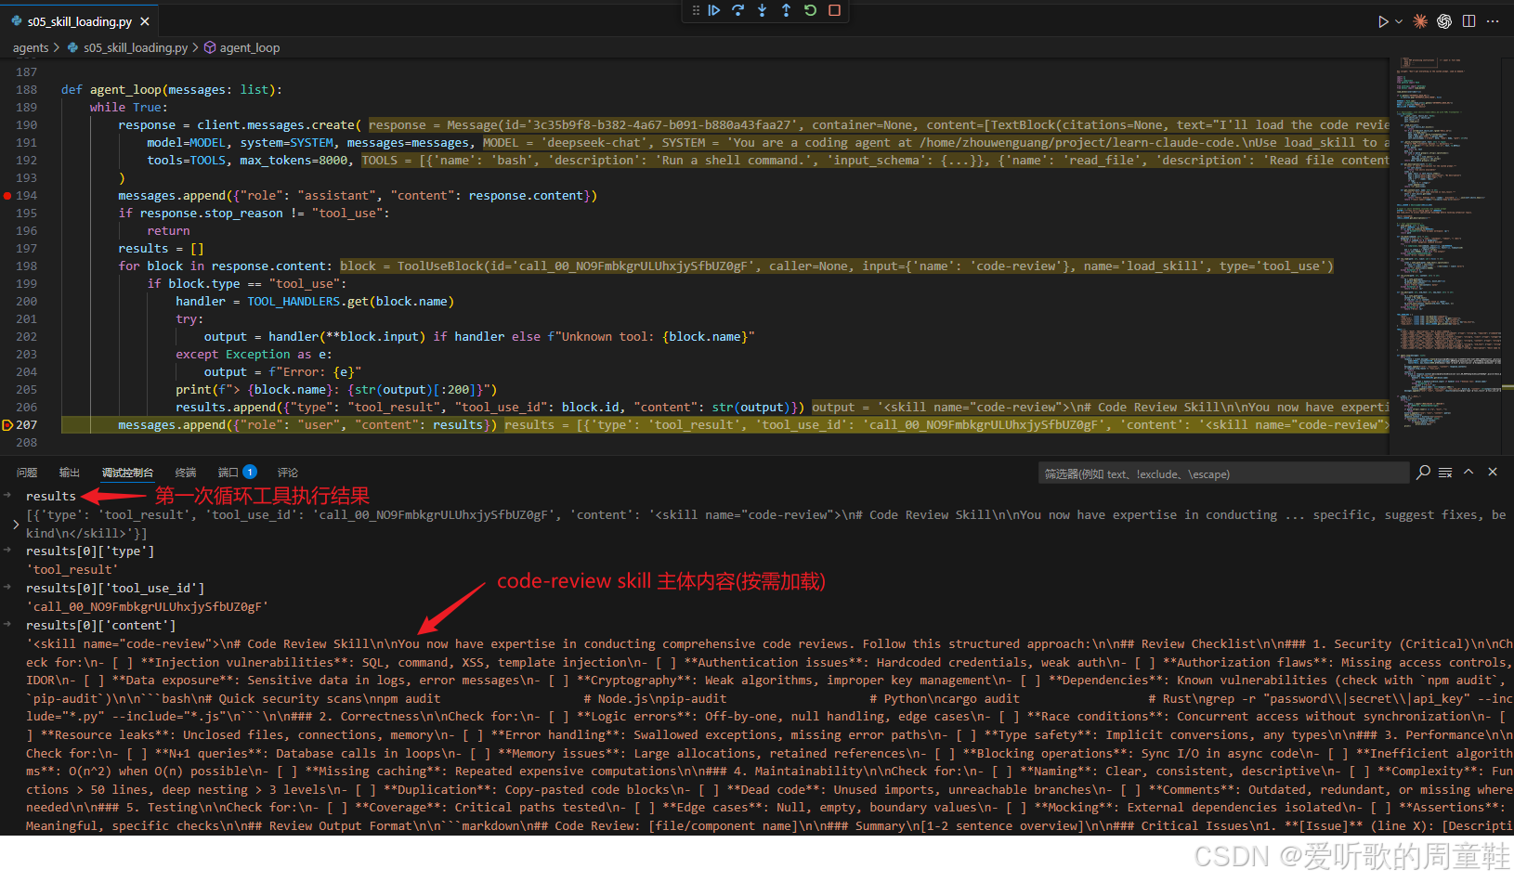This screenshot has width=1514, height=882.
Task: Continue debugging from the debug toolbar
Action: (x=714, y=10)
